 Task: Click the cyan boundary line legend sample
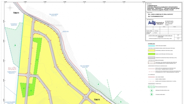[152, 46]
